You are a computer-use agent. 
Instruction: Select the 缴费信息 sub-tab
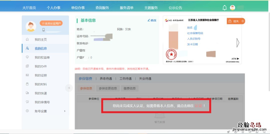pos(129,88)
